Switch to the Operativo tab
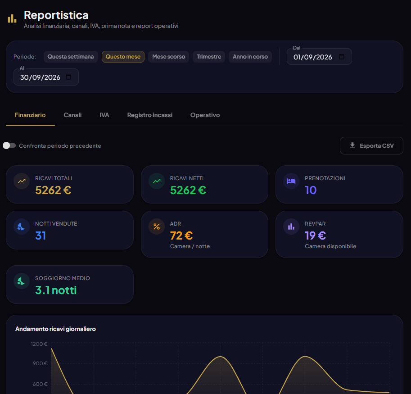Image resolution: width=411 pixels, height=394 pixels. coord(205,115)
